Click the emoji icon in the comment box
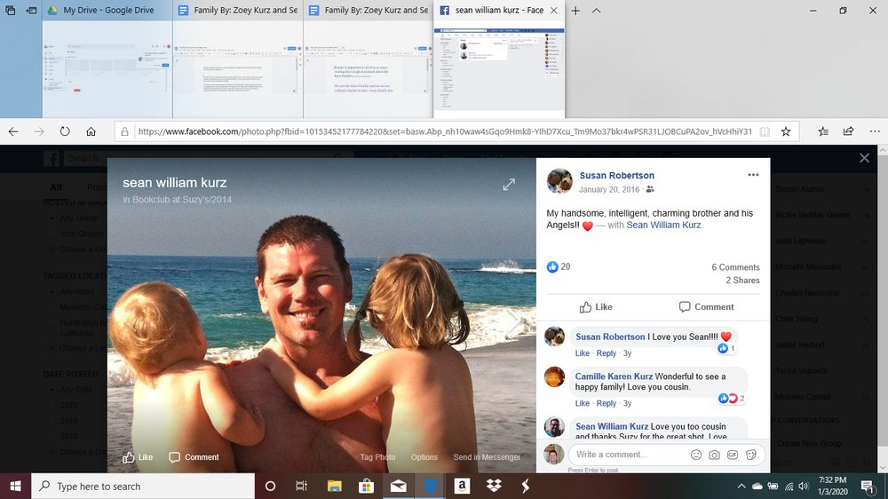This screenshot has width=888, height=499. point(696,455)
